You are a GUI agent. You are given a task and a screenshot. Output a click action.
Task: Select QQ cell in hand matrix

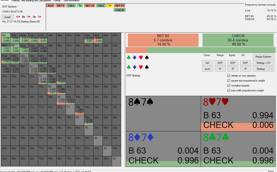click(x=24, y=58)
